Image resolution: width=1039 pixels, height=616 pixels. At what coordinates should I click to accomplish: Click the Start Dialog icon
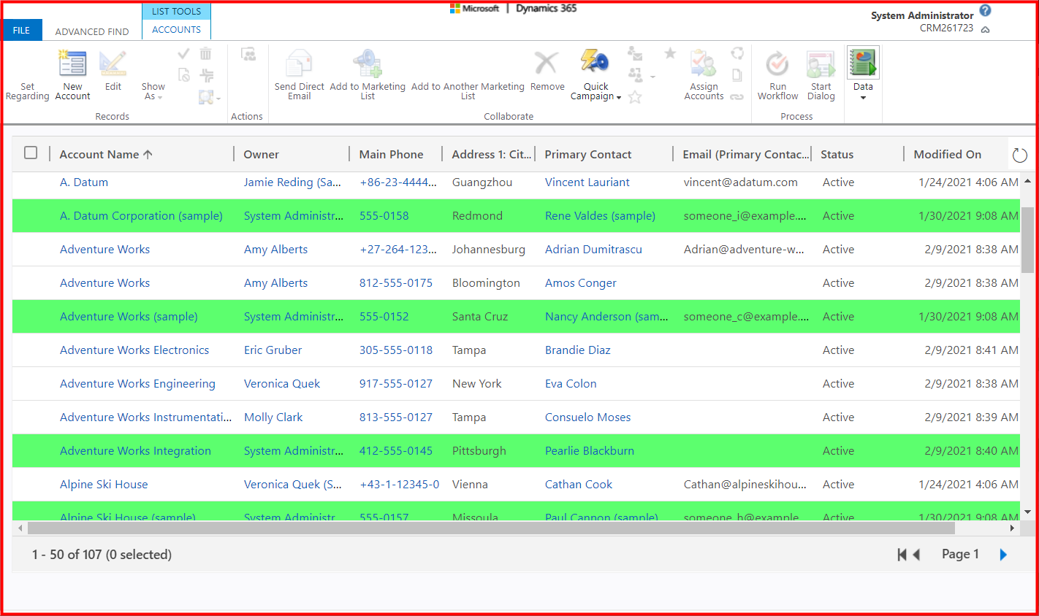click(821, 63)
